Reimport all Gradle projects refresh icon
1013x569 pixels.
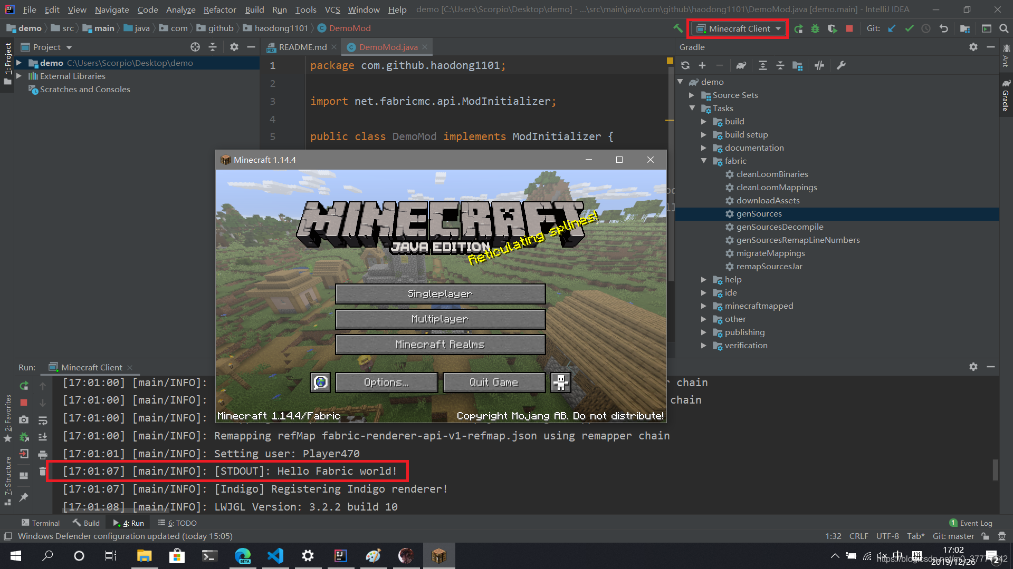(685, 65)
